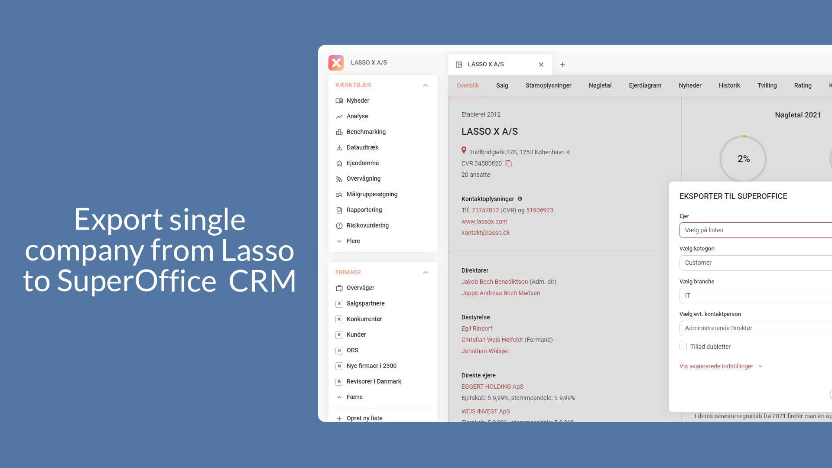Select the OBS O badge icon

pyautogui.click(x=339, y=351)
